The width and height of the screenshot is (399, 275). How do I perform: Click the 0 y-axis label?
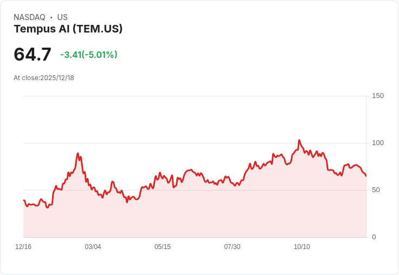point(374,237)
